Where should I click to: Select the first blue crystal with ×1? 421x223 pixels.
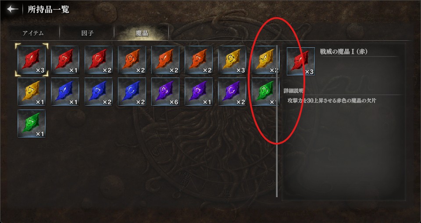[65, 92]
